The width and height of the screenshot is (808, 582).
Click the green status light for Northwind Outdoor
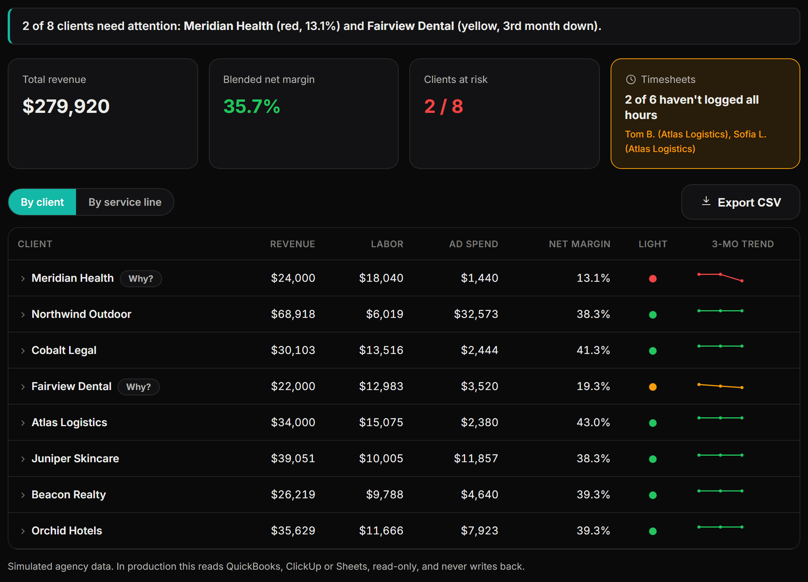point(652,314)
